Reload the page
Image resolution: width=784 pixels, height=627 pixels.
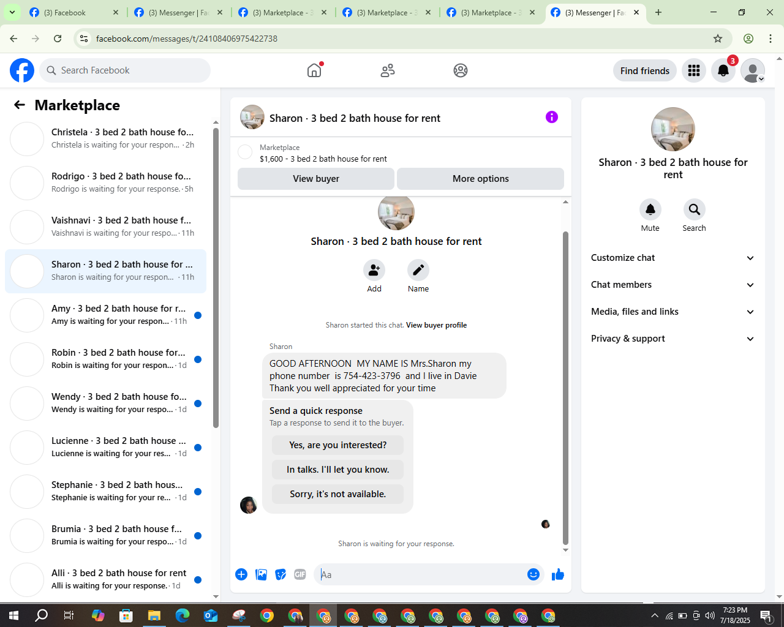coord(58,39)
